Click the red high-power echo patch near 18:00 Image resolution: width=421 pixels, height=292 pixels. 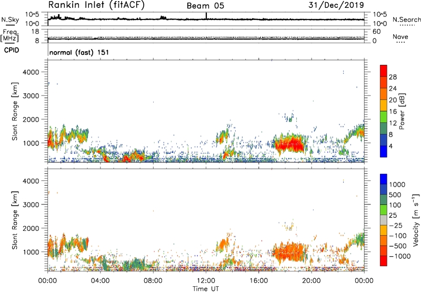pos(290,144)
